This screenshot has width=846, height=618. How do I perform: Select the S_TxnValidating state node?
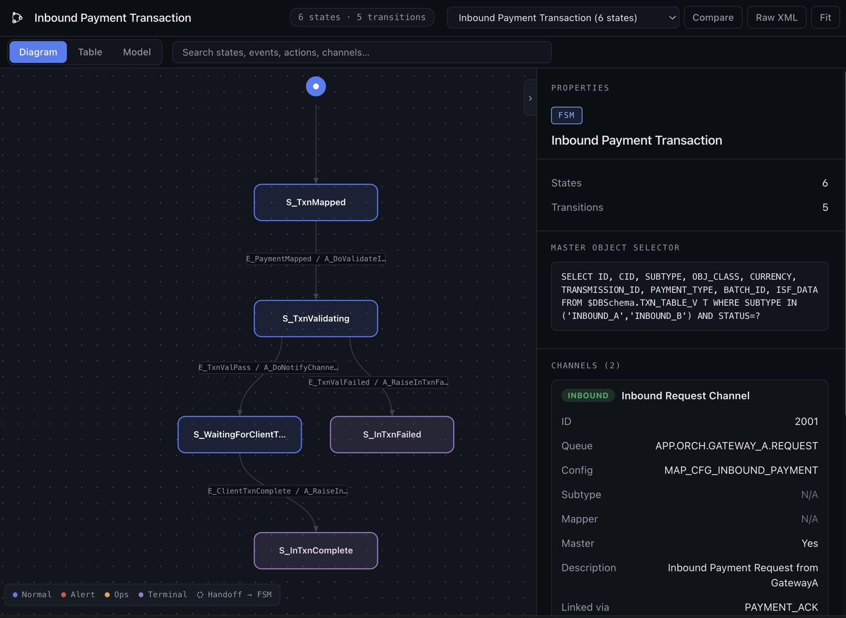(316, 319)
